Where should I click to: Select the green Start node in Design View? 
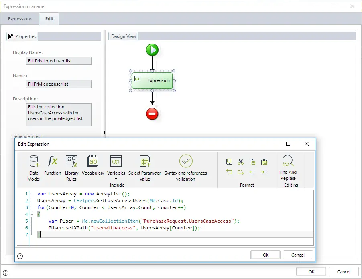[152, 50]
